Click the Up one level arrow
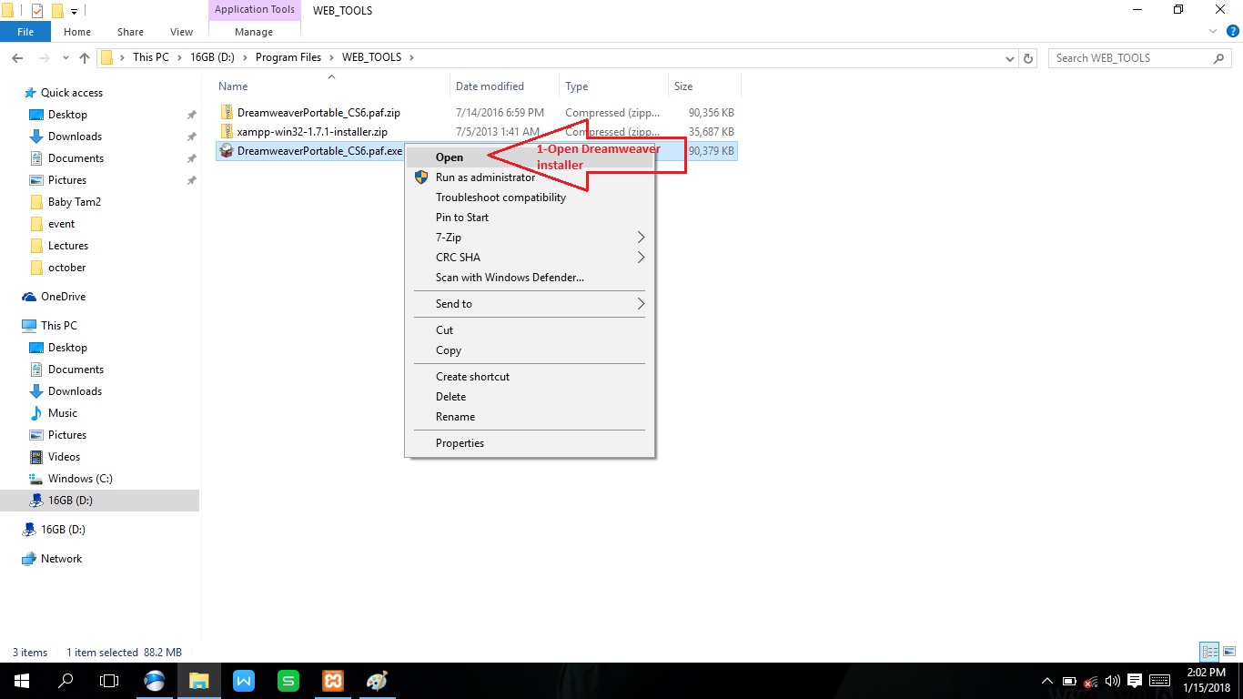The image size is (1243, 699). tap(85, 57)
